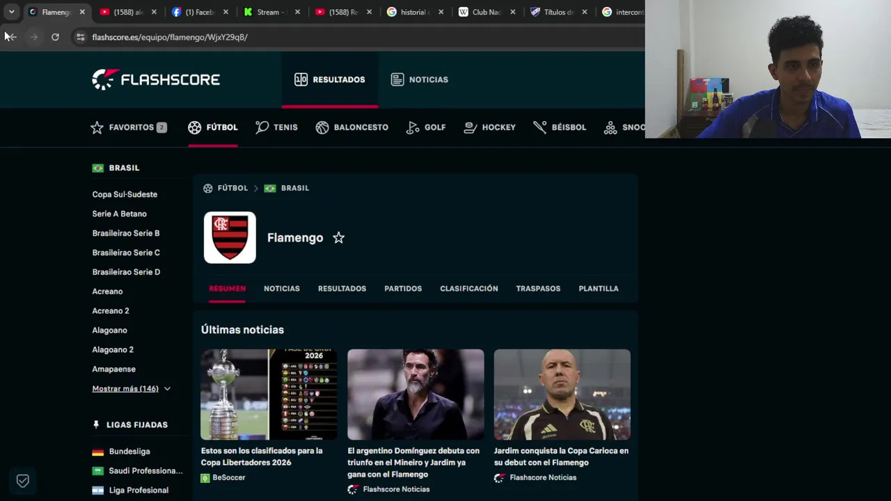The image size is (891, 501).
Task: Open the Resultados header tab
Action: [x=330, y=79]
